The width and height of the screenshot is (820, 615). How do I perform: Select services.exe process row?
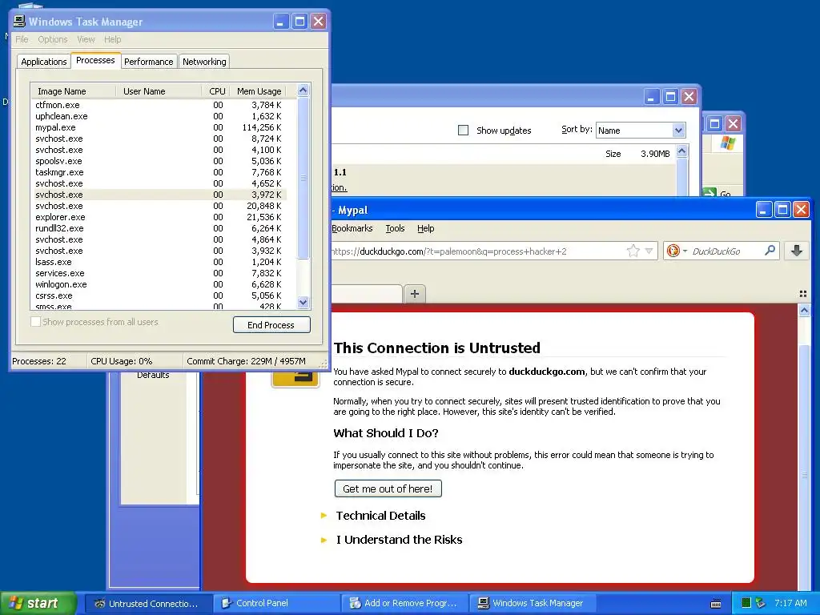click(x=159, y=273)
